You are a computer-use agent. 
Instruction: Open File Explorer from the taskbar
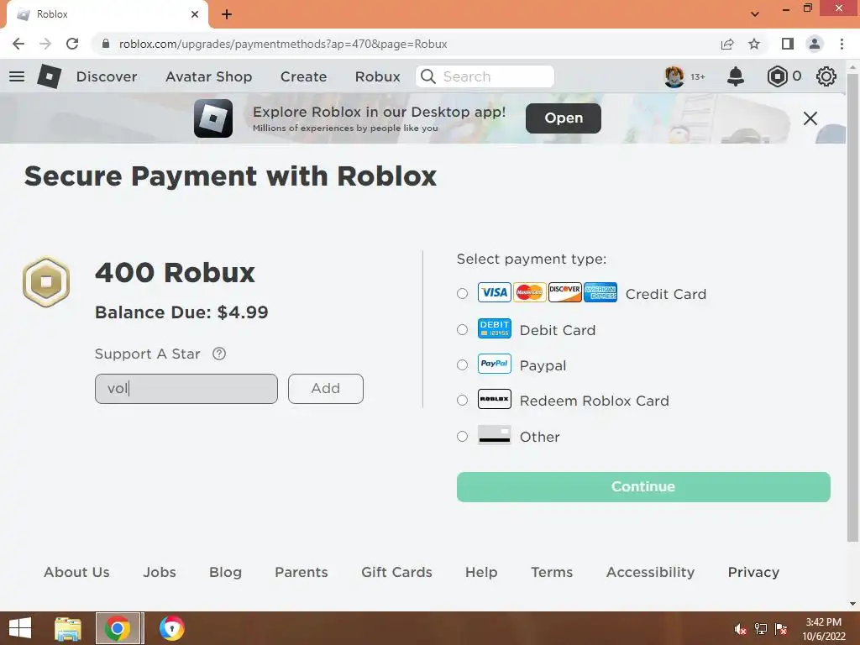(68, 628)
